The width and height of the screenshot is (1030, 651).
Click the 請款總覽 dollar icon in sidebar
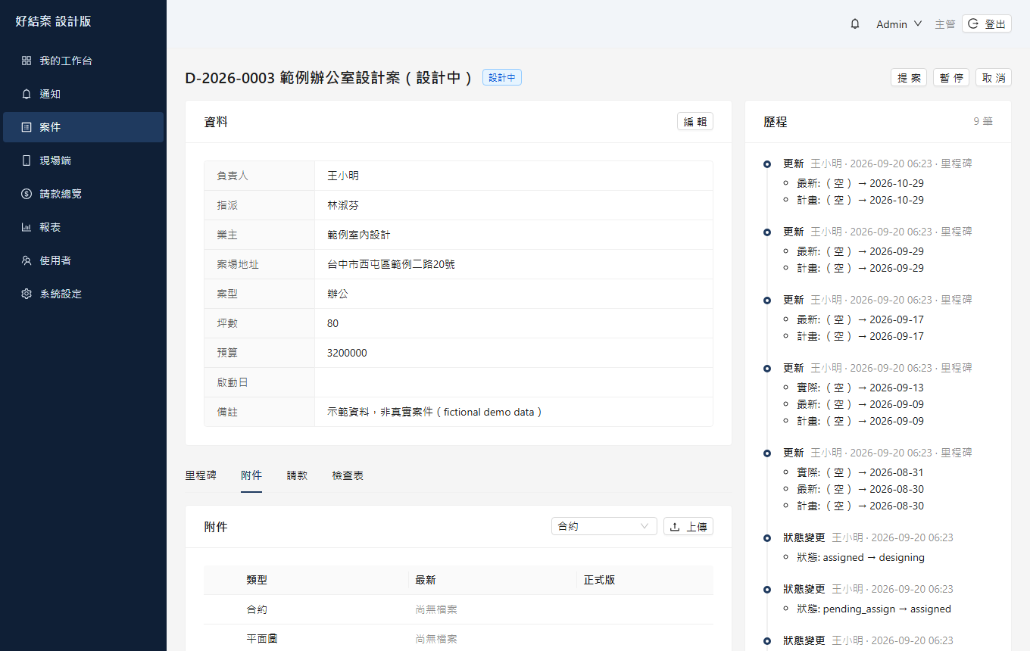coord(27,194)
